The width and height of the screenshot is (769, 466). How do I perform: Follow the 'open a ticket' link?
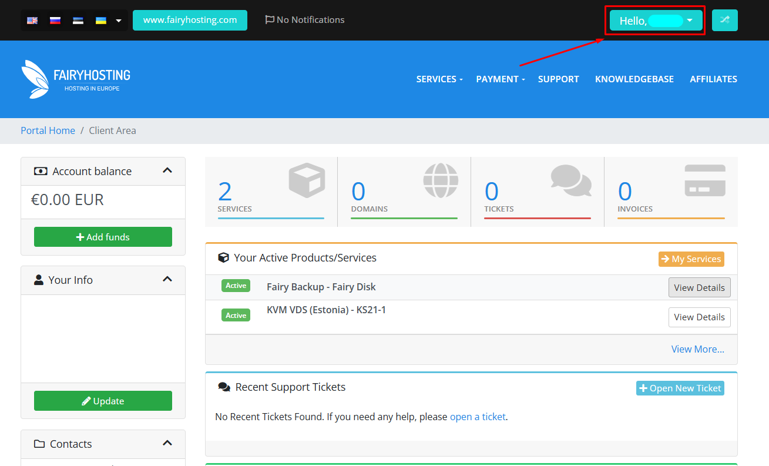tap(478, 417)
